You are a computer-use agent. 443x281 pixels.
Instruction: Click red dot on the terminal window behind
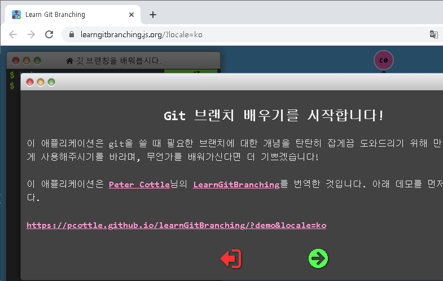(16, 60)
